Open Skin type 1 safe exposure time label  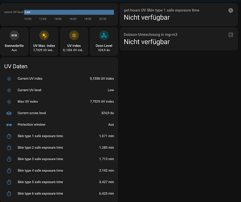pyautogui.click(x=40, y=136)
